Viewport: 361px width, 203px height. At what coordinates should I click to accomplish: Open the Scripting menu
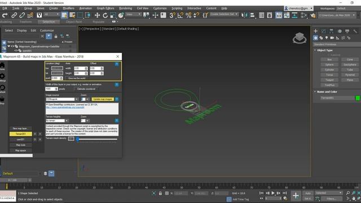point(177,8)
